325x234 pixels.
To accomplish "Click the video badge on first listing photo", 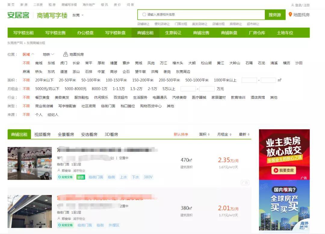I will tap(47, 175).
